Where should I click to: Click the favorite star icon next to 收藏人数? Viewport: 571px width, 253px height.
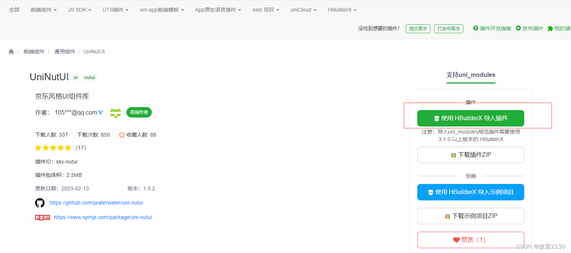(122, 135)
